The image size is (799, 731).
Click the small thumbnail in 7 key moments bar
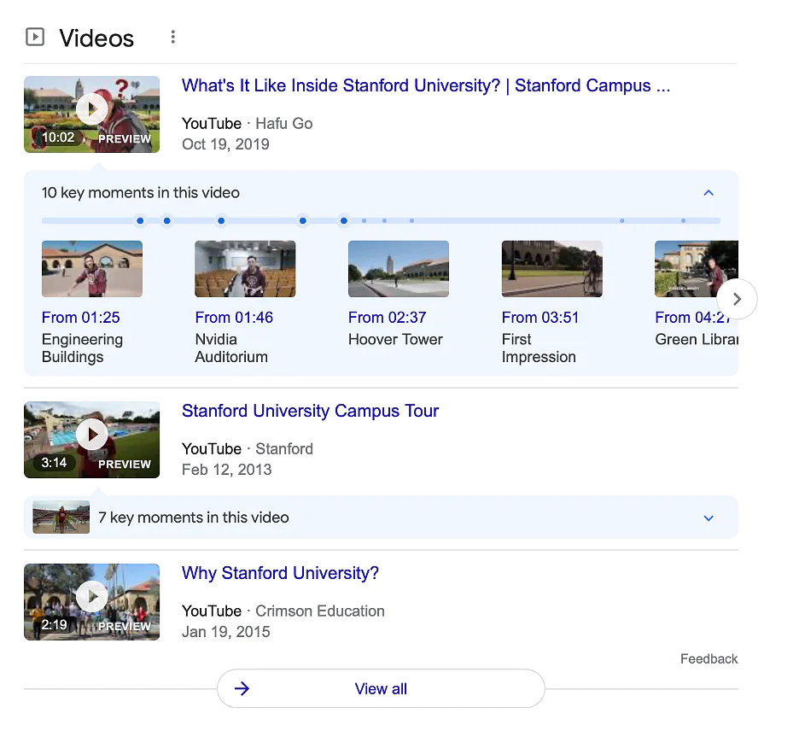(x=61, y=518)
